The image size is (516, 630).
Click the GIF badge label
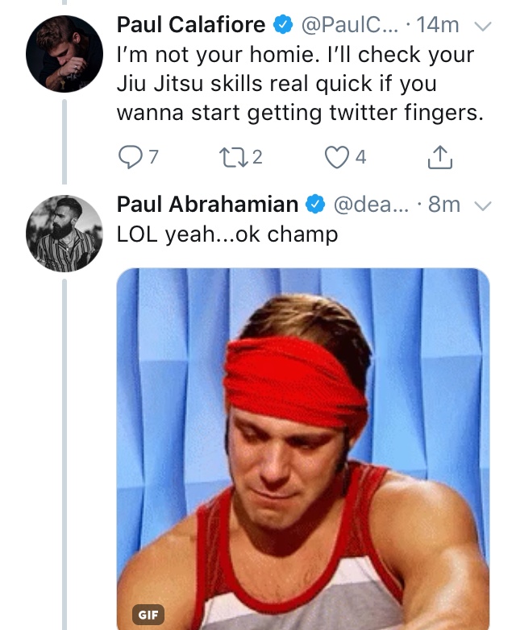point(148,615)
